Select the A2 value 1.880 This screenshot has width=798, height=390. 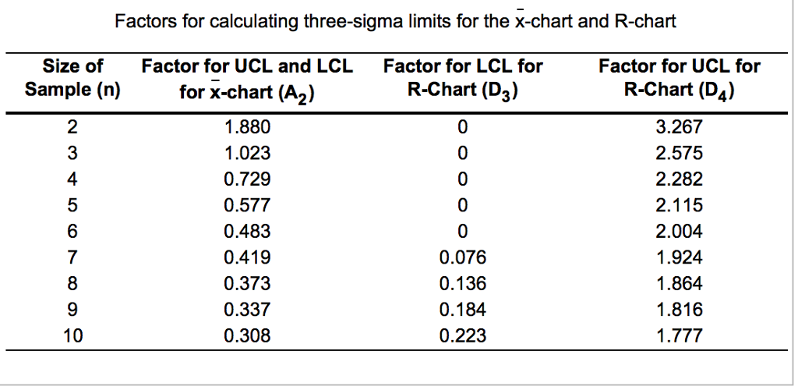click(x=247, y=128)
